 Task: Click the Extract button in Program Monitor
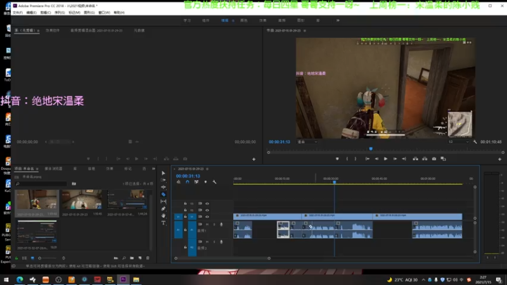425,159
